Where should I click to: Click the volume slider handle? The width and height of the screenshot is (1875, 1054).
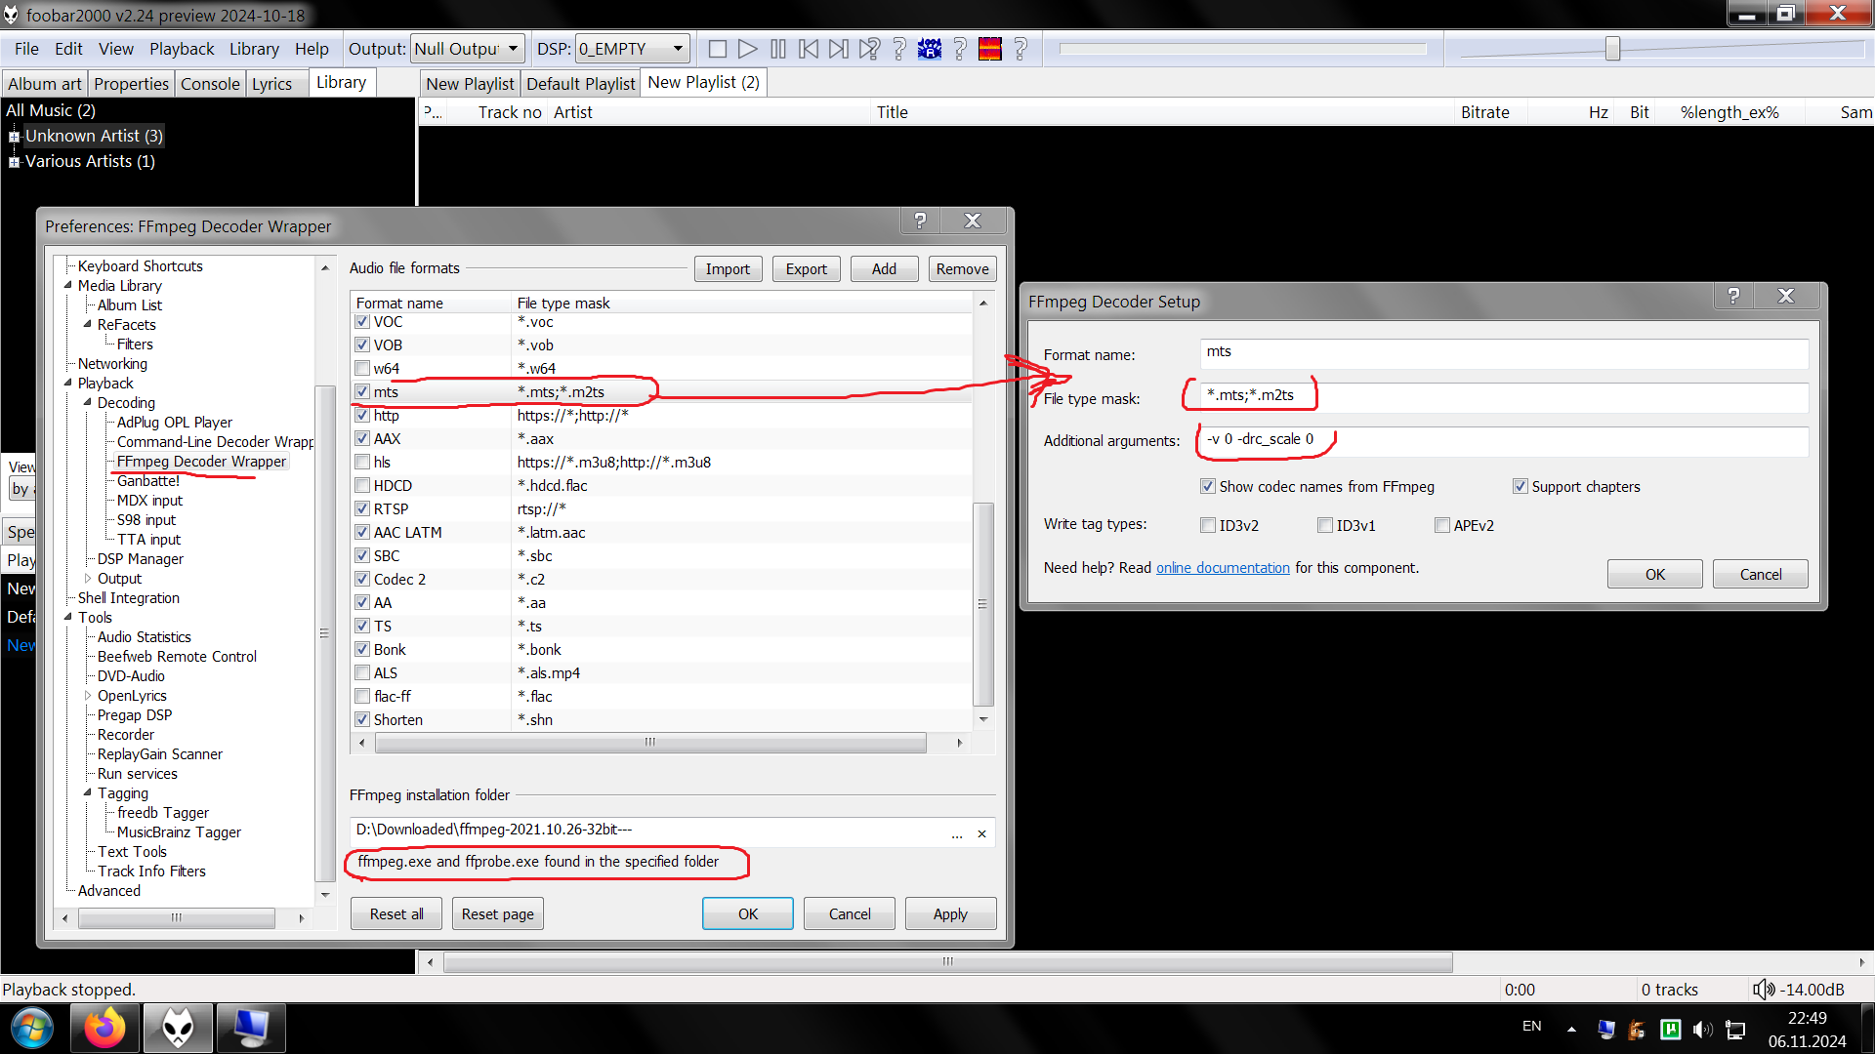pyautogui.click(x=1612, y=49)
